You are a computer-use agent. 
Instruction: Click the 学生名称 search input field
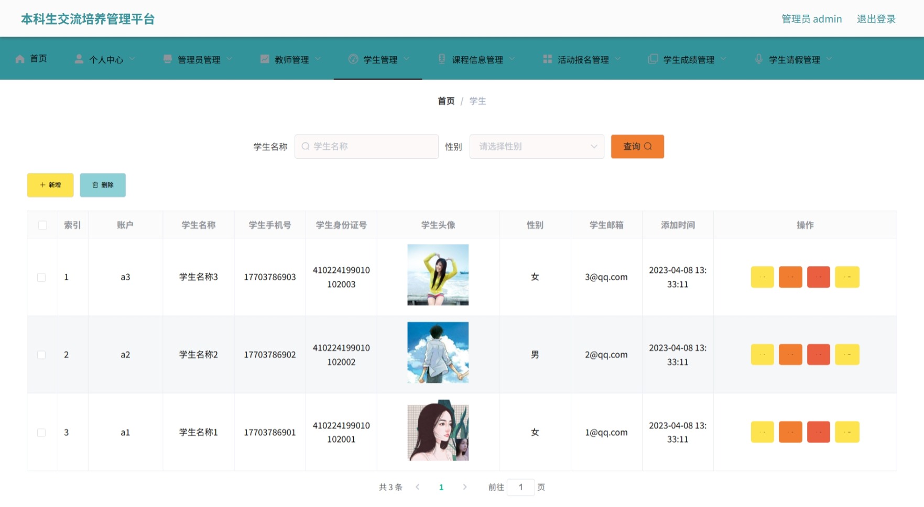pyautogui.click(x=366, y=146)
